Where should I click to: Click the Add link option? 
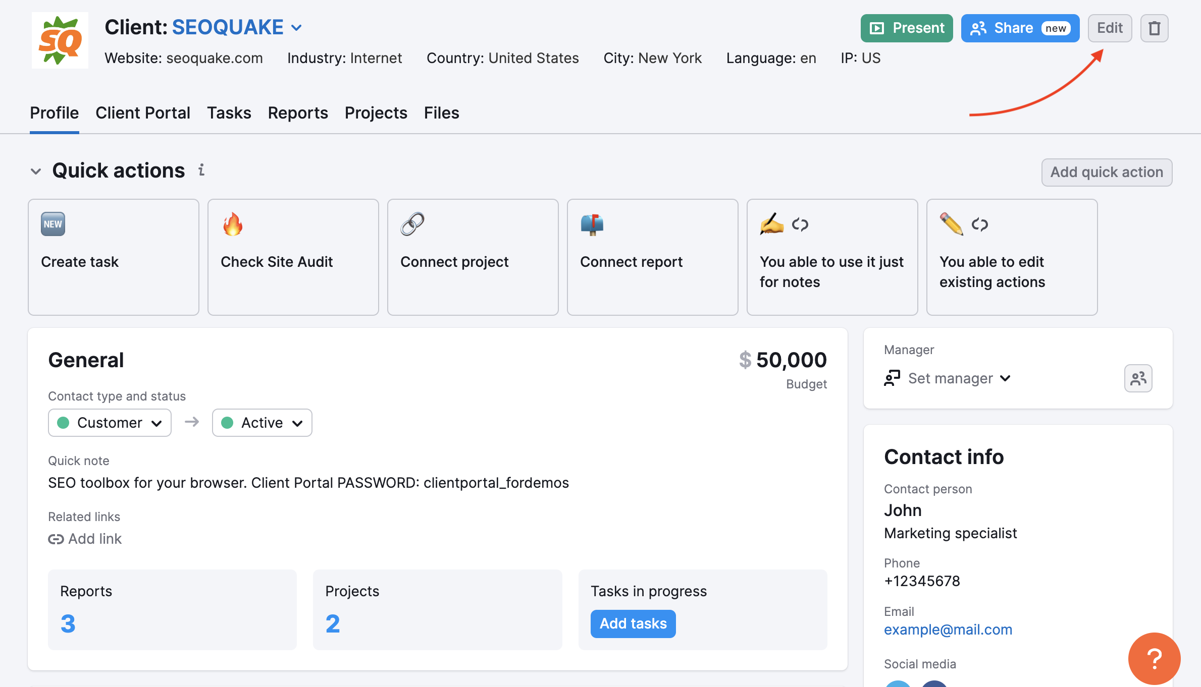[85, 539]
